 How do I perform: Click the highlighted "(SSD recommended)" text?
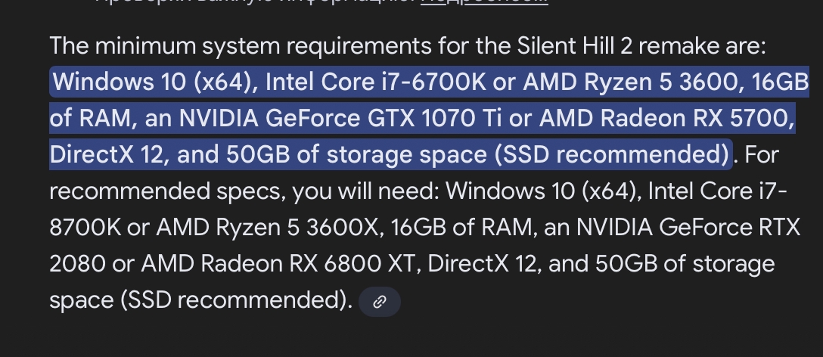point(611,155)
